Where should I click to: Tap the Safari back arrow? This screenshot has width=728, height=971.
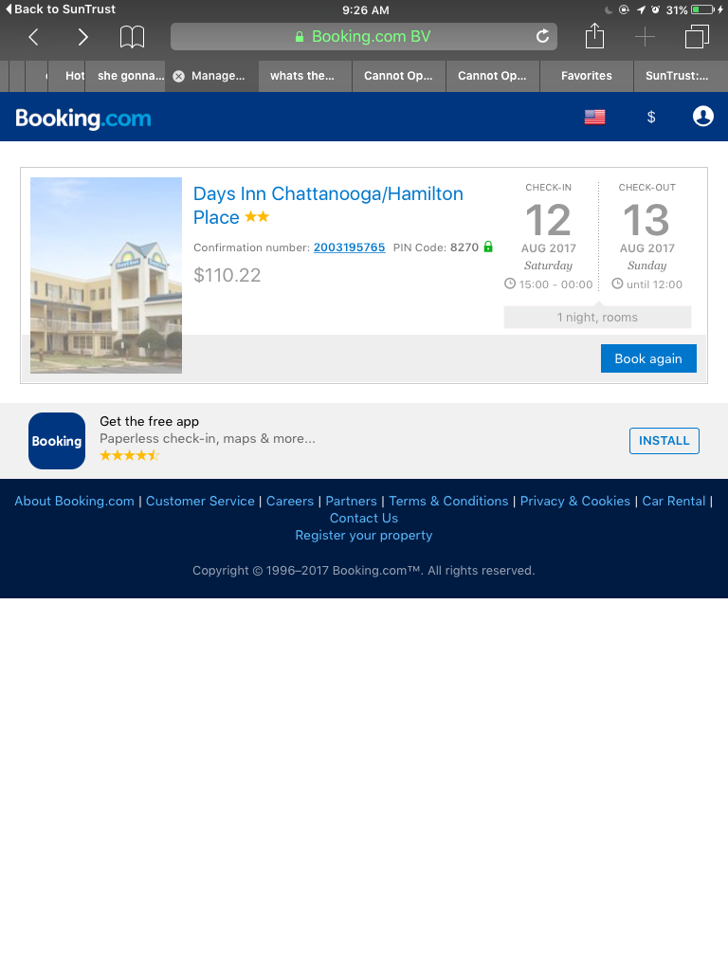coord(34,37)
